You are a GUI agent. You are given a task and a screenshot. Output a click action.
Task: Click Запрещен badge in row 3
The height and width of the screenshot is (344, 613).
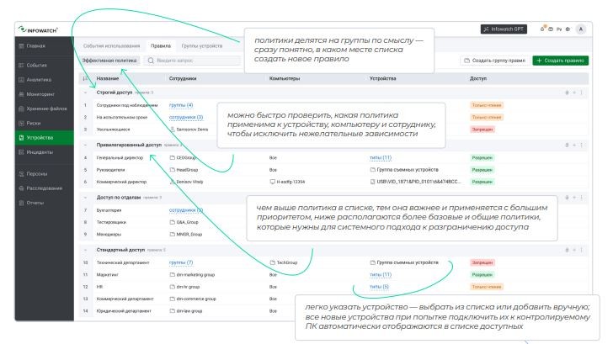click(482, 130)
